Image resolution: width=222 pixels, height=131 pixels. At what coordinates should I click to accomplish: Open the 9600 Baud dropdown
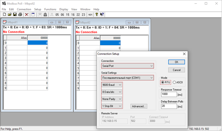click(112, 85)
